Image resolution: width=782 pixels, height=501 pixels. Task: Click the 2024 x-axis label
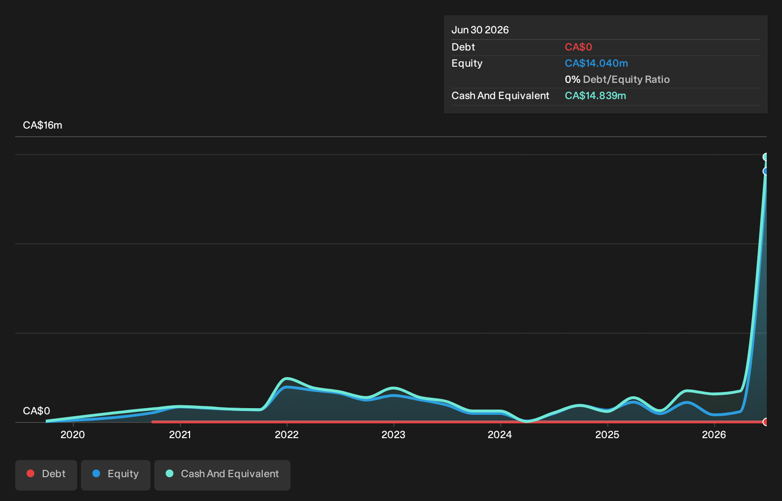coord(500,434)
